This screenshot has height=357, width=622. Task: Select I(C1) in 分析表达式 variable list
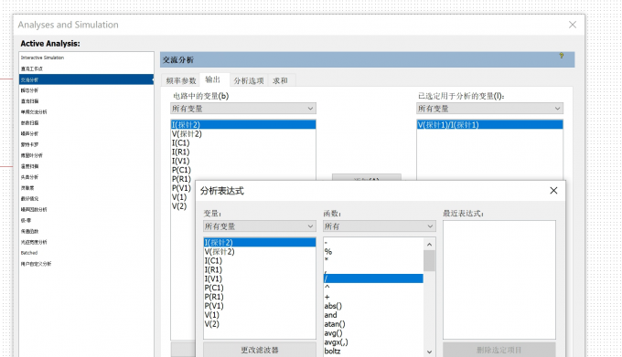[260, 261]
